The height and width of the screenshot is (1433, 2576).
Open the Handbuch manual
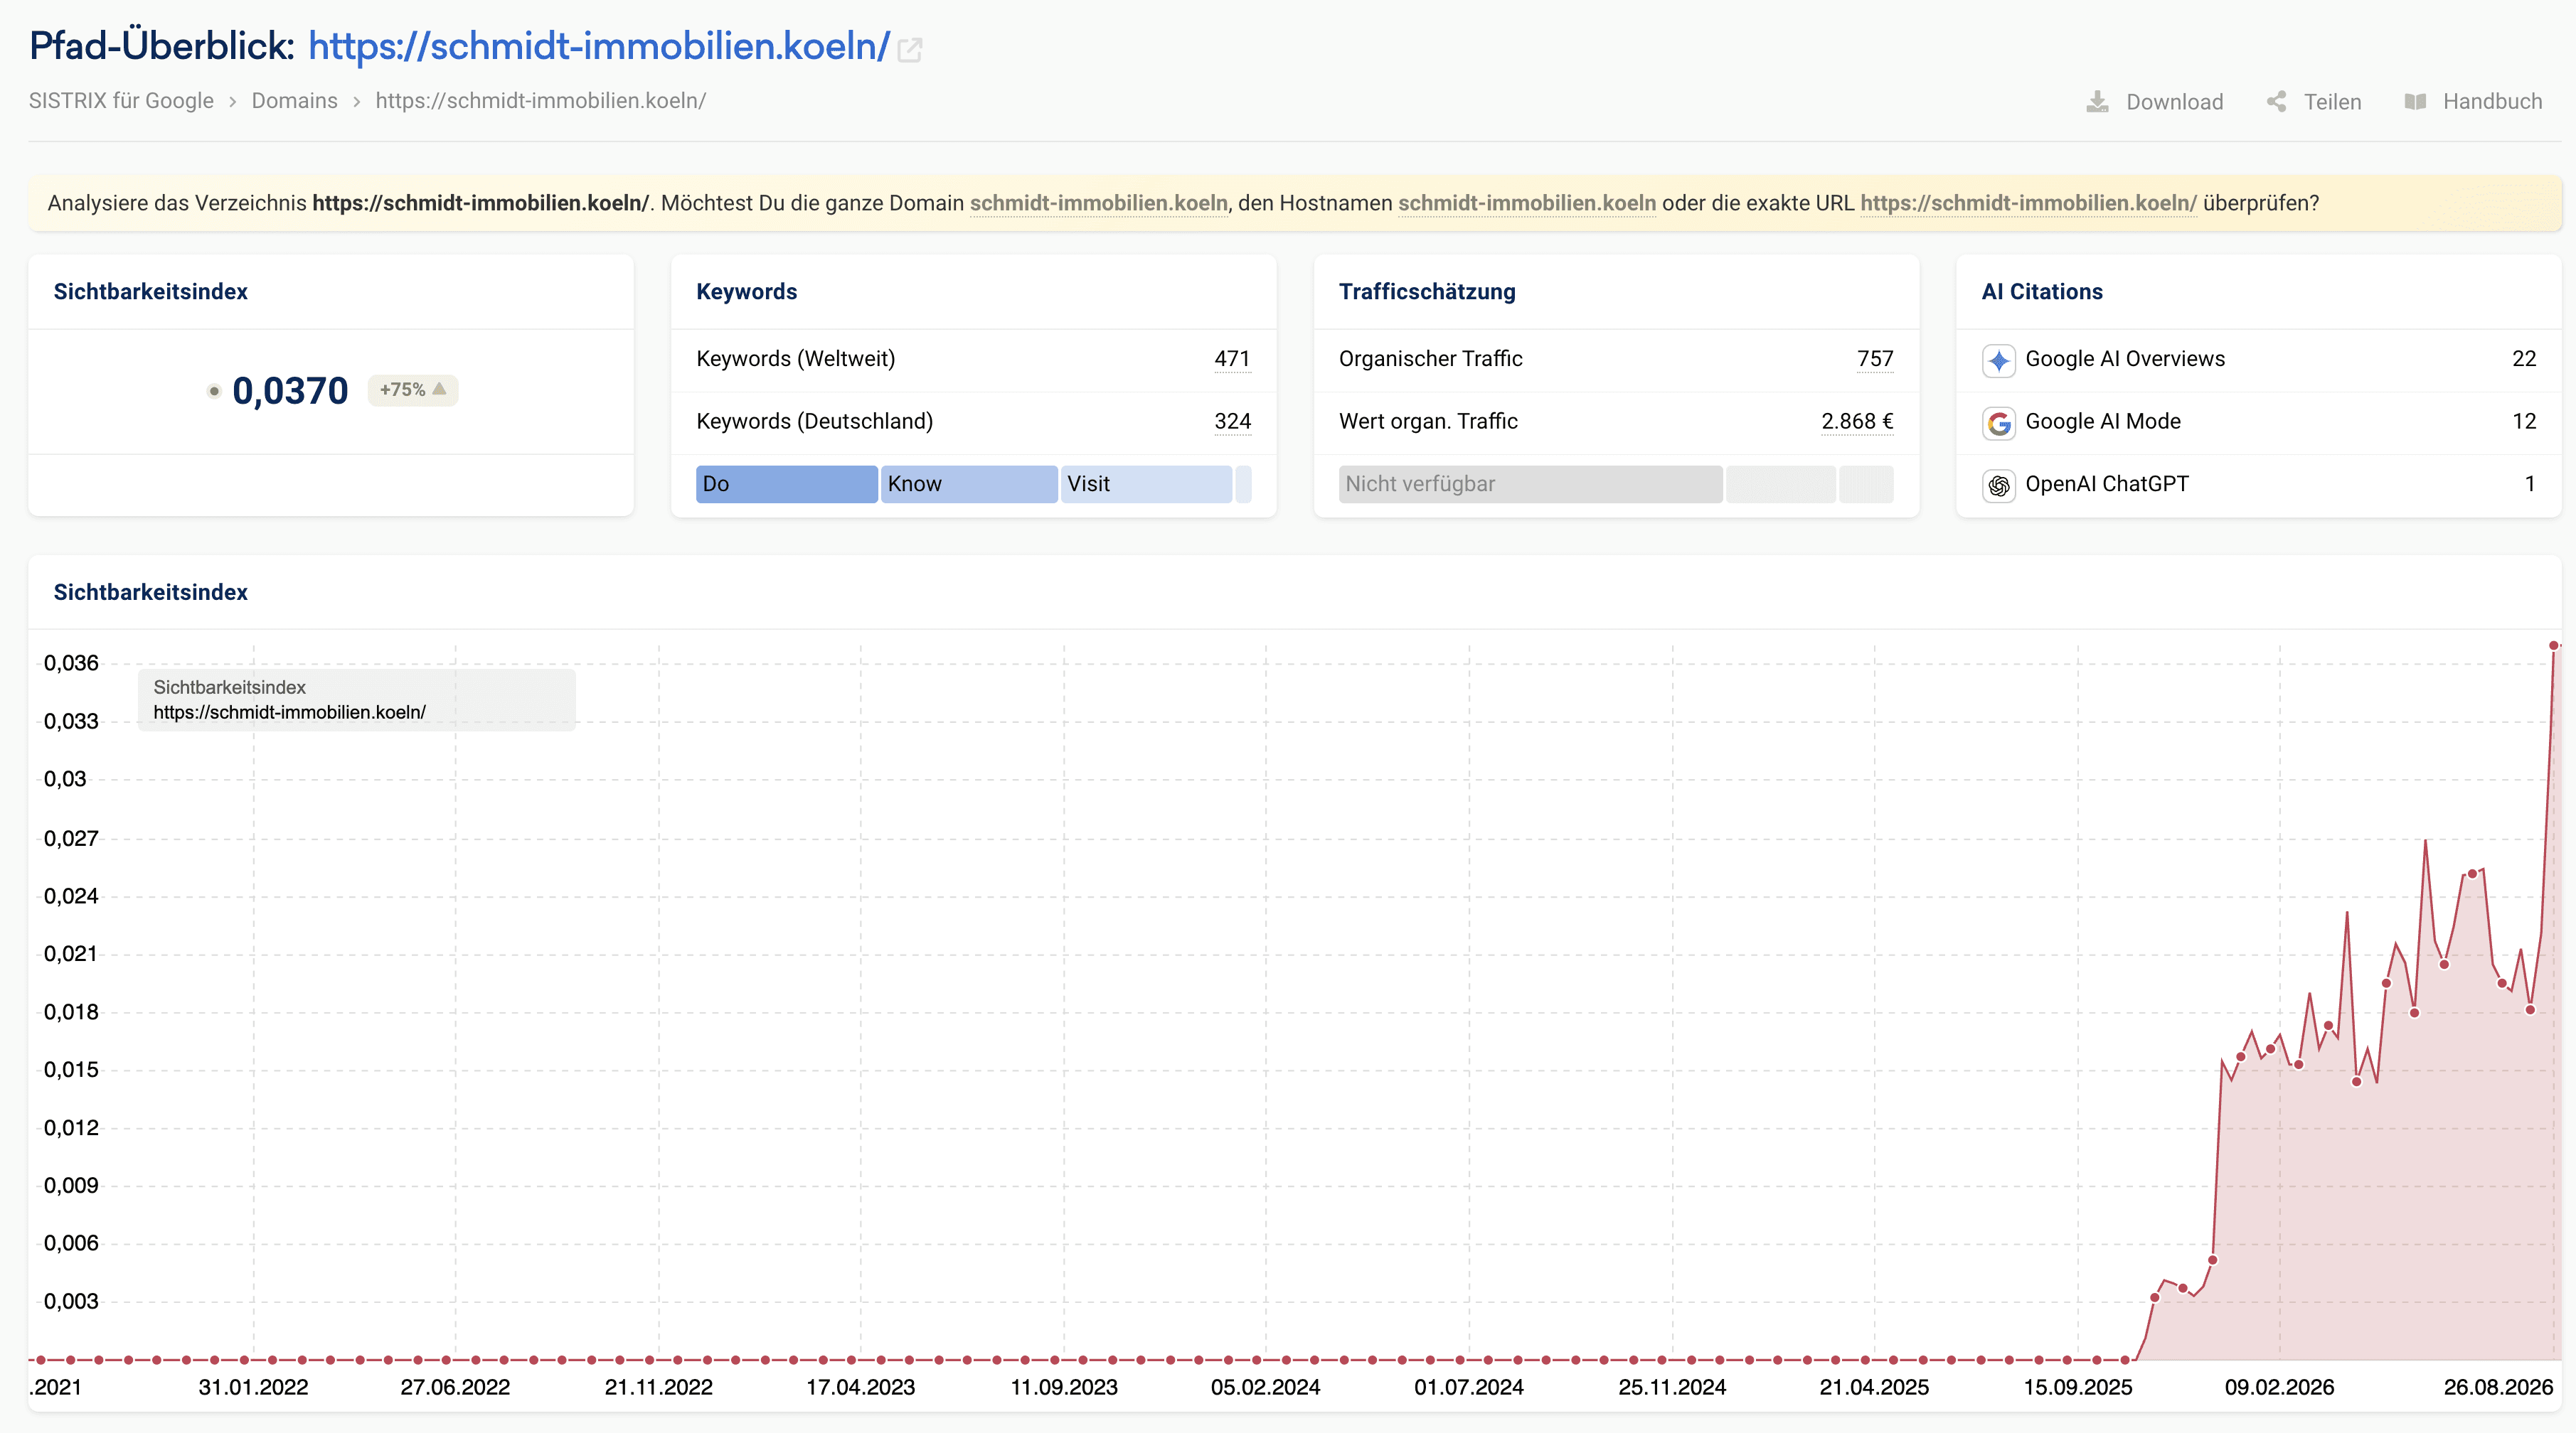2473,102
